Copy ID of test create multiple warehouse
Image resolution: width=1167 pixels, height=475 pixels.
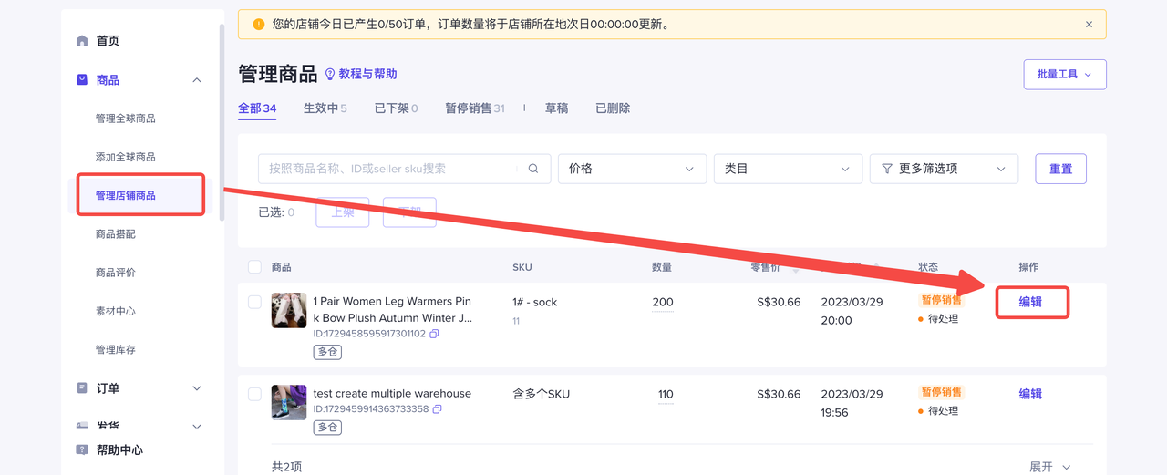(x=437, y=409)
